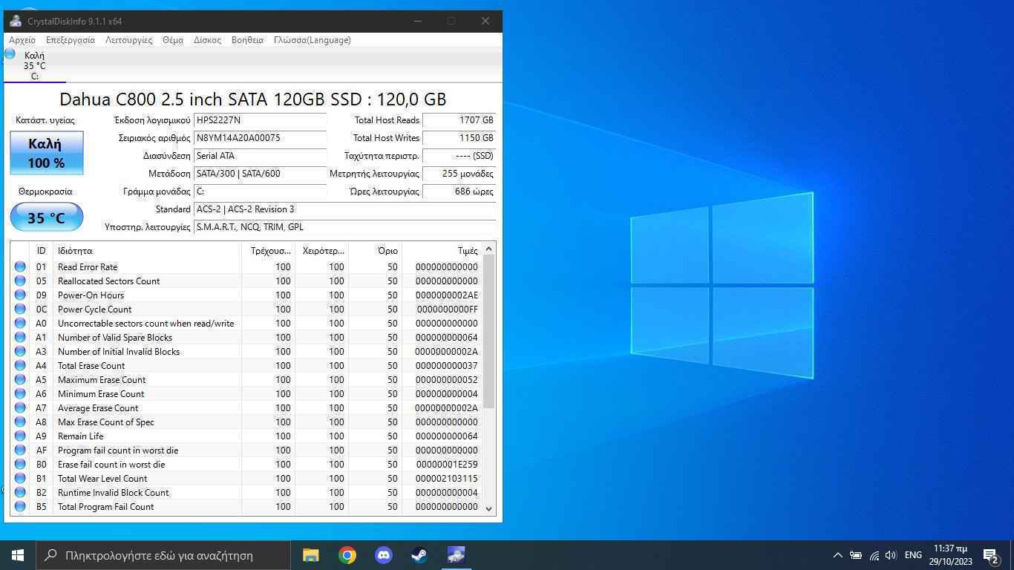Launch Google Chrome from the taskbar
The image size is (1014, 570).
(347, 555)
